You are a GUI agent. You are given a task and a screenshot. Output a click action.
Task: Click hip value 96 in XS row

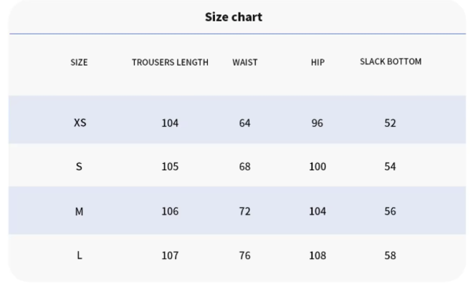[x=317, y=123]
